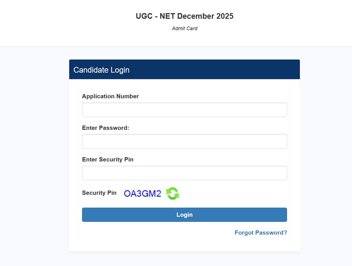This screenshot has width=352, height=266.
Task: Click the Login button
Action: tap(184, 214)
